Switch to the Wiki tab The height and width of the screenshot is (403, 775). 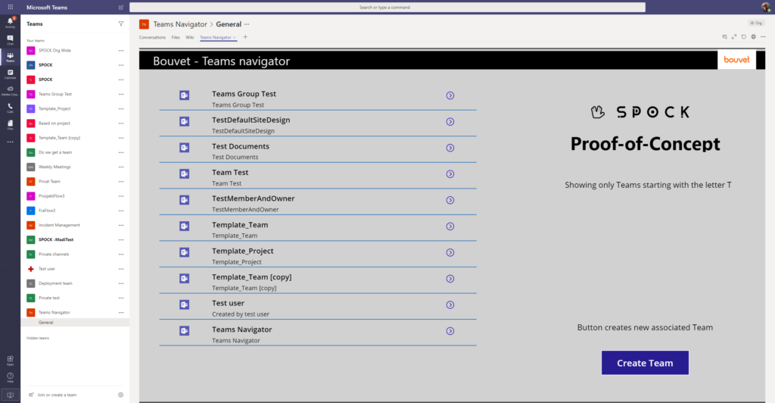coord(190,37)
